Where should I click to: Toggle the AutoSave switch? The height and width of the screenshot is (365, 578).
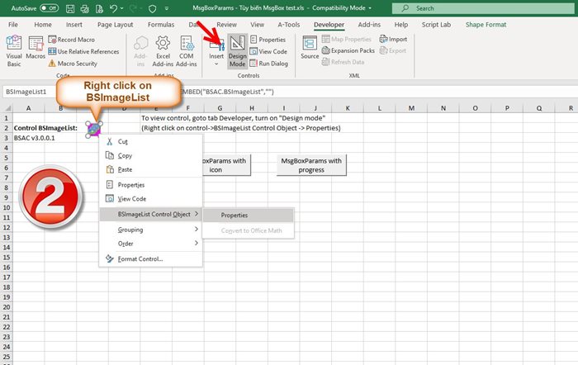(x=49, y=7)
